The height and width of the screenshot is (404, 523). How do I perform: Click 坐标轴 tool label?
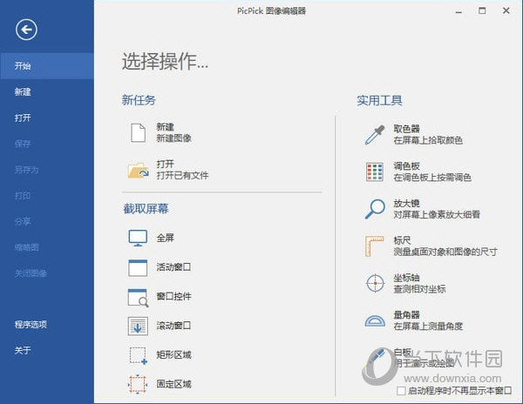tap(406, 278)
